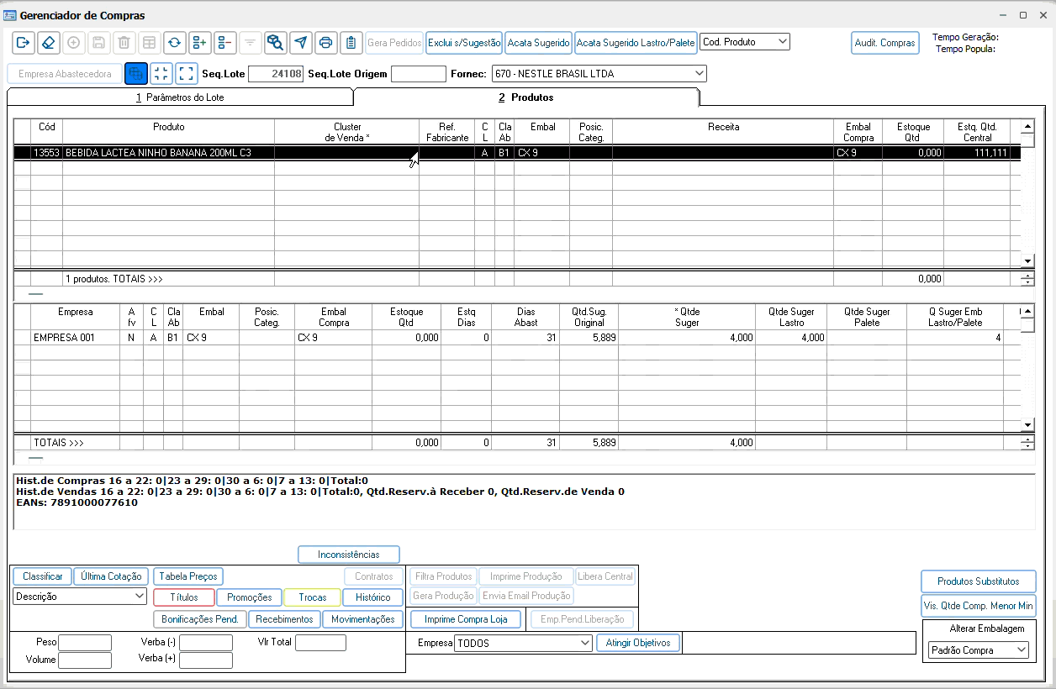Screen dimensions: 1056x689
Task: Click Acata Sugerido Lastro/Palete button
Action: pos(636,42)
